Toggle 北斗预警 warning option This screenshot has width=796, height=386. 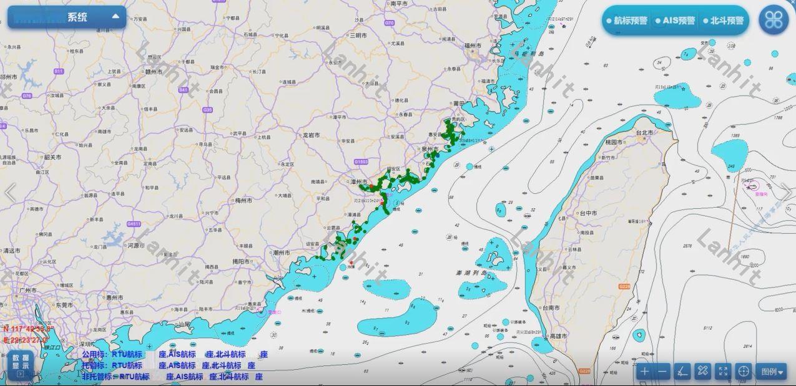tap(723, 21)
